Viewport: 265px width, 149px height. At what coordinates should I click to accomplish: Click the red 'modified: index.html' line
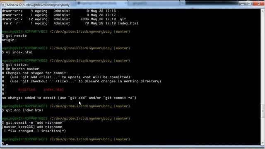pos(41,89)
